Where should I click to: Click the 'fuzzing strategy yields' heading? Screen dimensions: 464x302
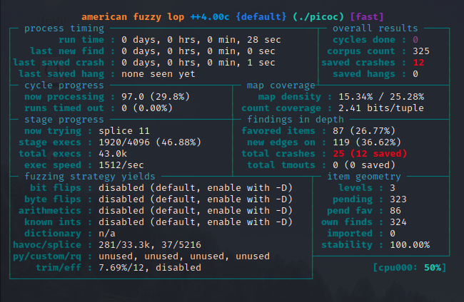pos(90,177)
